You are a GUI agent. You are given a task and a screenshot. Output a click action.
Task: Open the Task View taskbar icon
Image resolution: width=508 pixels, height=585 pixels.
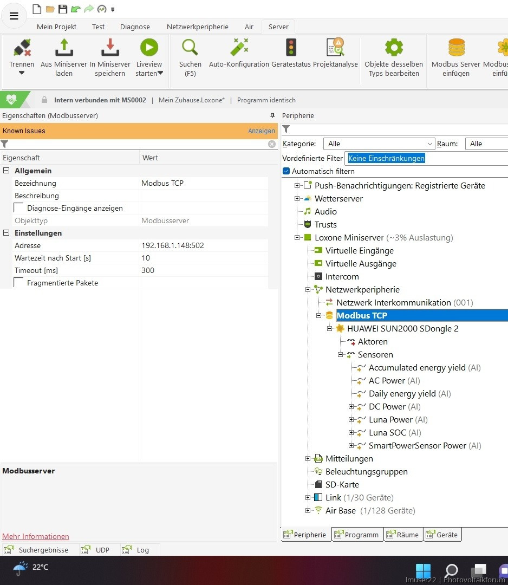coord(479,570)
